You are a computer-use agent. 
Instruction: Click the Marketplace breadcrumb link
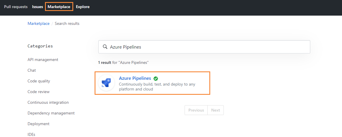click(x=39, y=23)
